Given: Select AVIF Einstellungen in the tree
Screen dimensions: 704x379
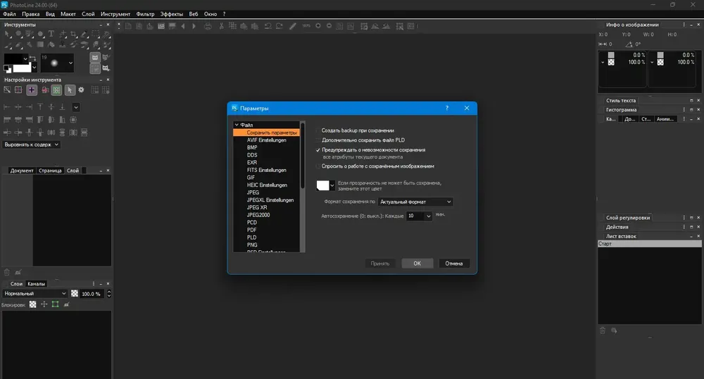Looking at the screenshot, I should point(266,140).
